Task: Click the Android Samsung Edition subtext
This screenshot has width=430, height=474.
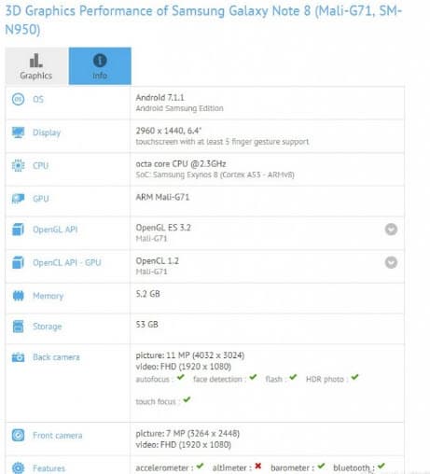Action: [x=179, y=108]
